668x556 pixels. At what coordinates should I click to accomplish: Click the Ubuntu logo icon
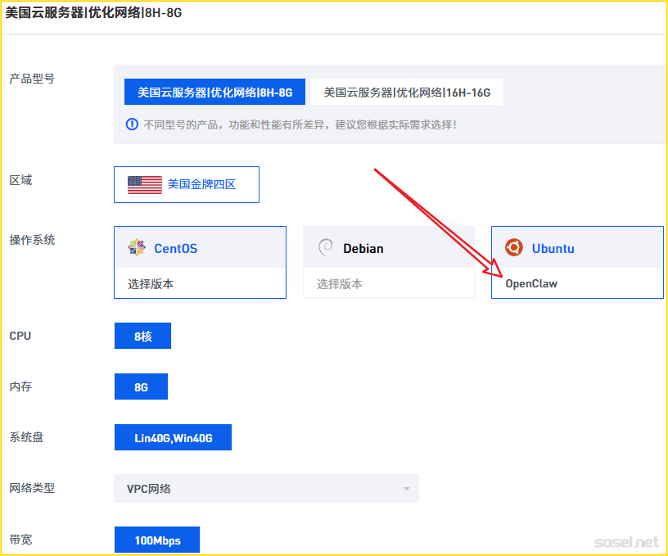tap(514, 248)
